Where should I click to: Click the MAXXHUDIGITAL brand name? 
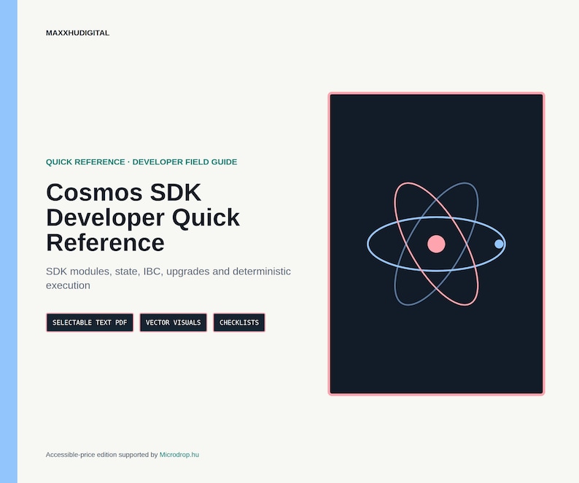[77, 33]
